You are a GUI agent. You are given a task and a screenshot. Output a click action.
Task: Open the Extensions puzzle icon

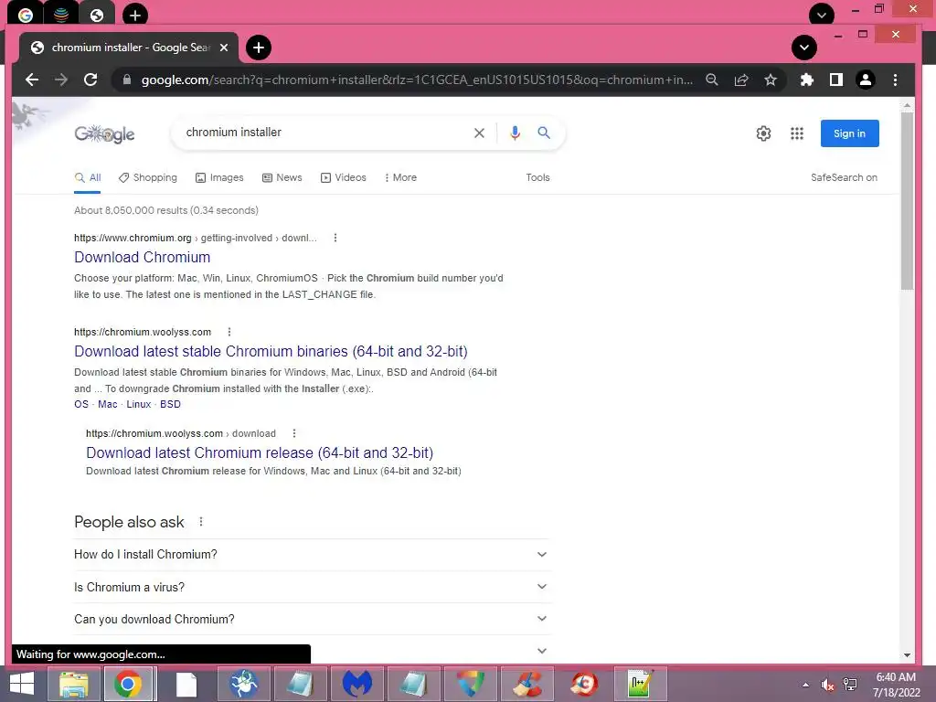point(807,80)
